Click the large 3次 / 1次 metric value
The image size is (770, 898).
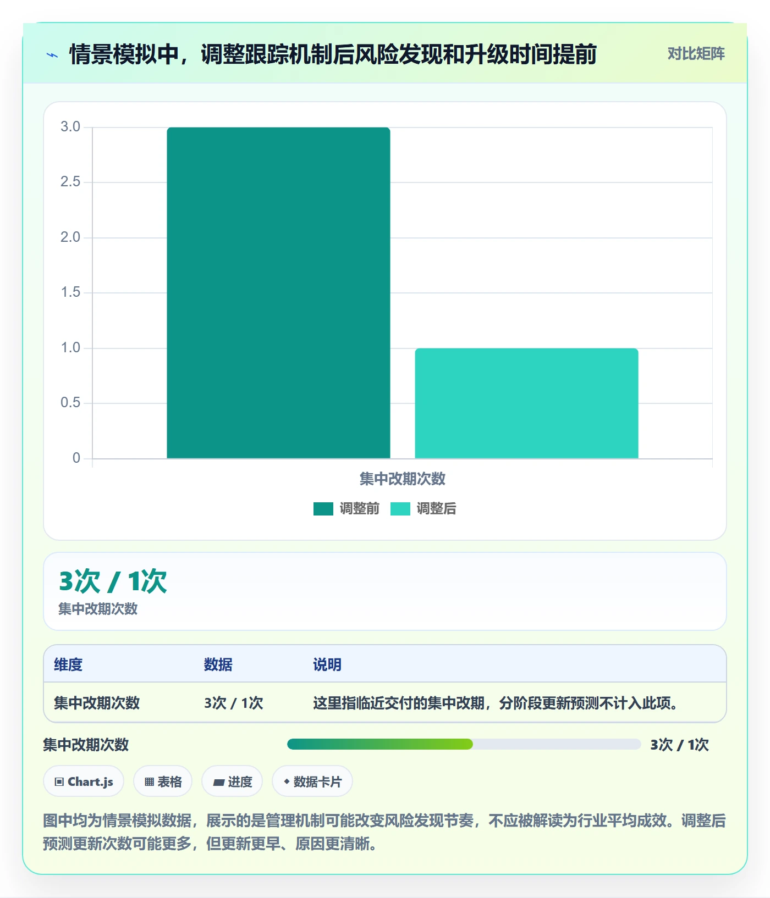tap(113, 581)
